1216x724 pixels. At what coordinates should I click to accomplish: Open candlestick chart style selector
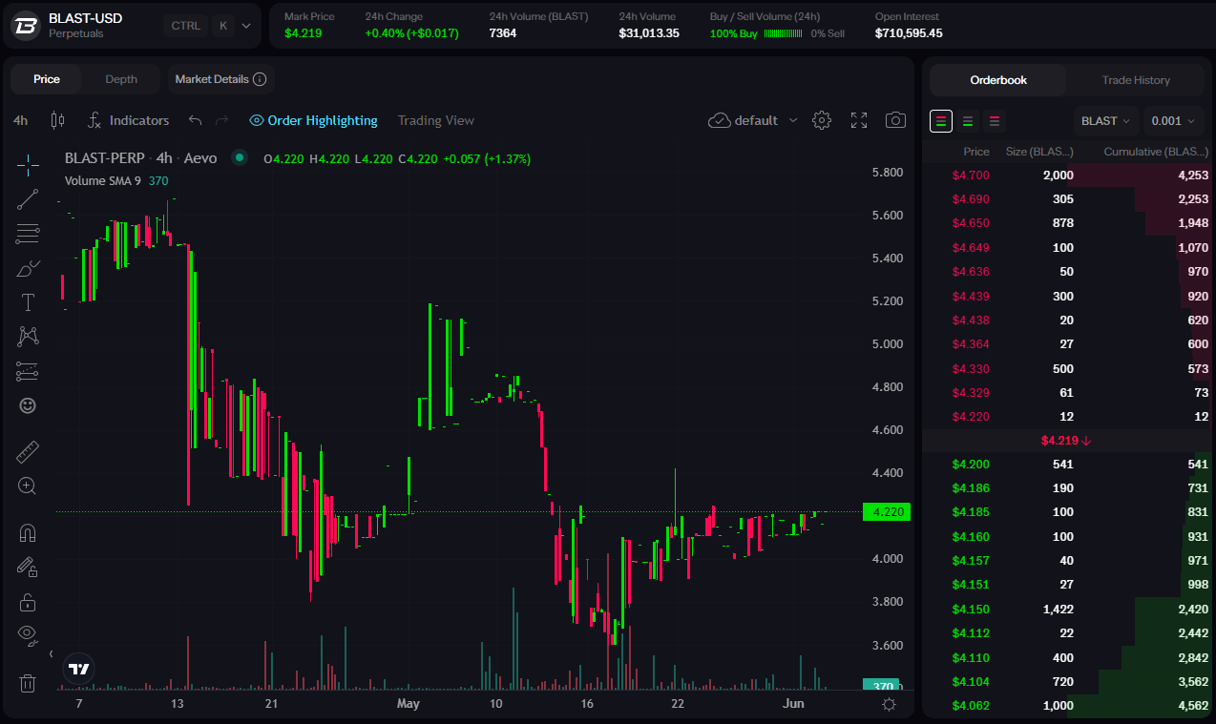pos(57,120)
